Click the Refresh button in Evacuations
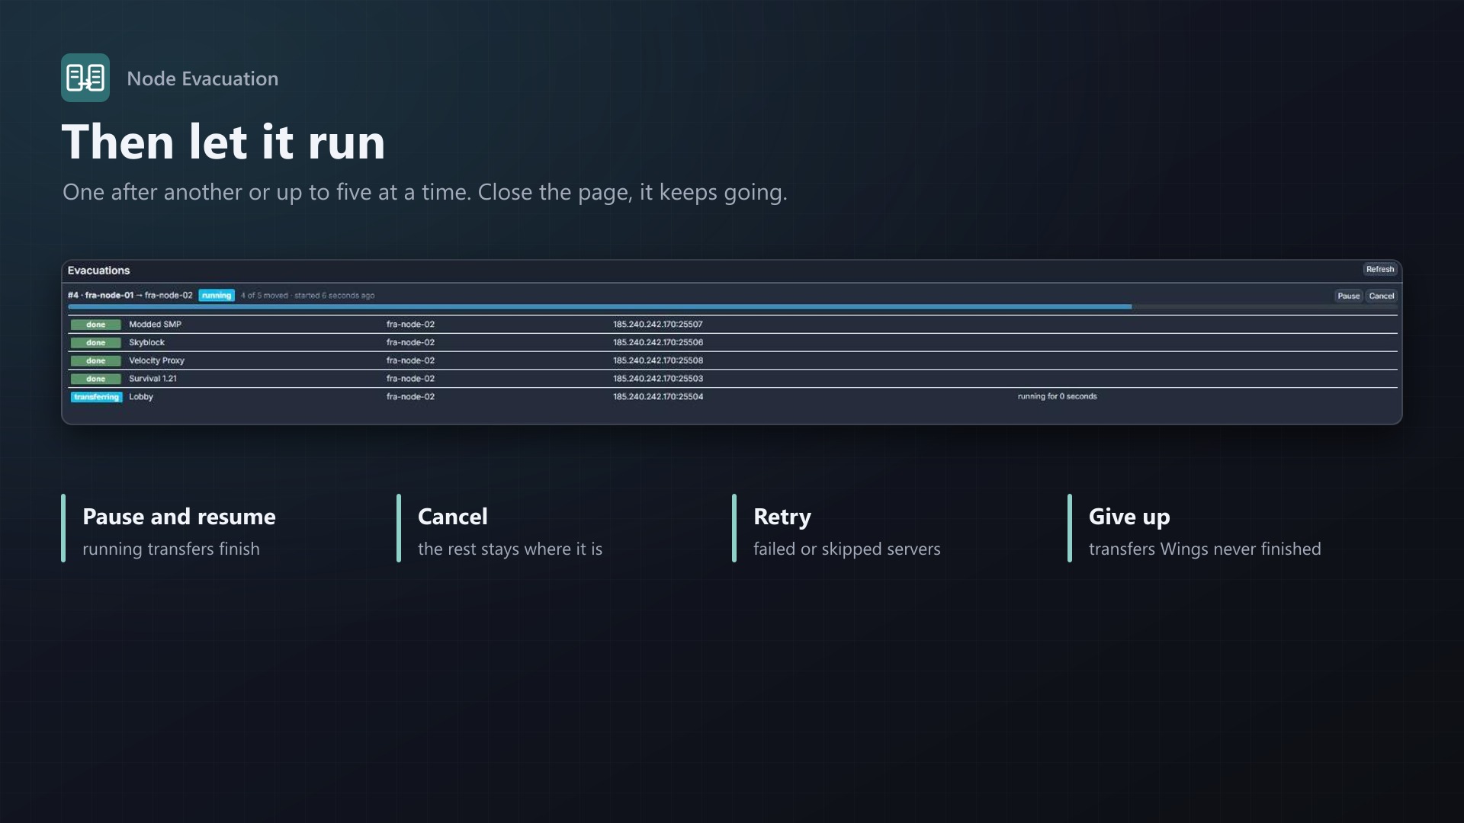This screenshot has height=823, width=1464. (1379, 269)
